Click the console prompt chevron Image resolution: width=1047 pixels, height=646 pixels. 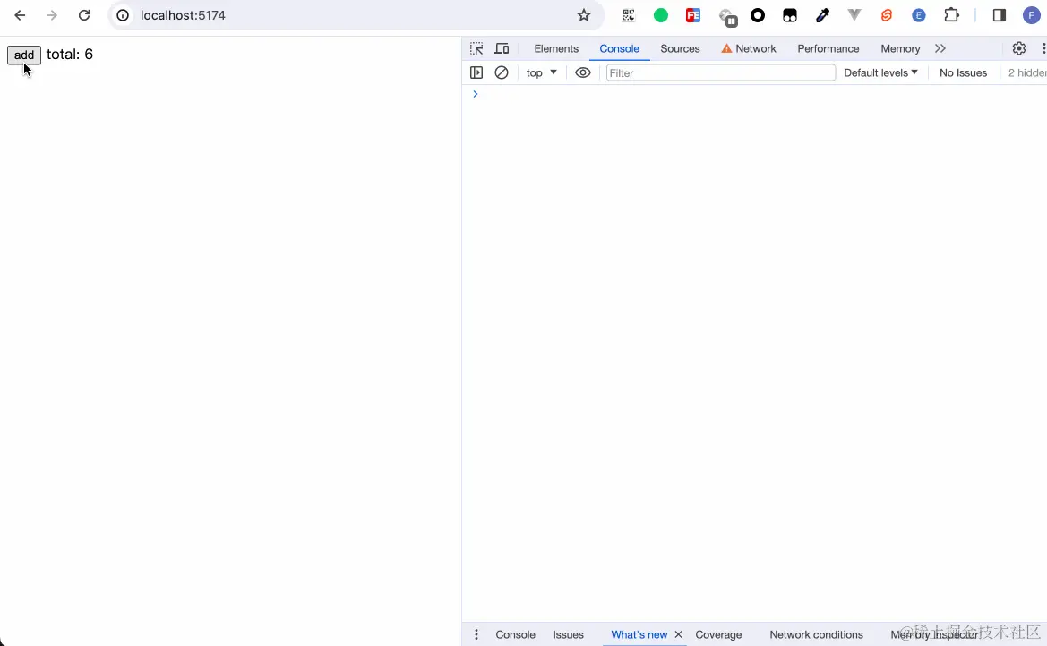pyautogui.click(x=476, y=94)
